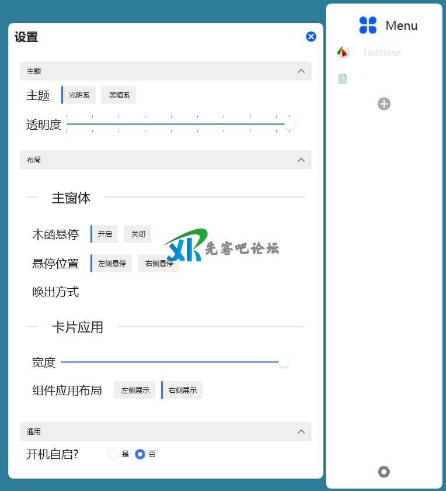This screenshot has width=446, height=491.
Task: Switch to the 光明系 theme
Action: coord(79,95)
